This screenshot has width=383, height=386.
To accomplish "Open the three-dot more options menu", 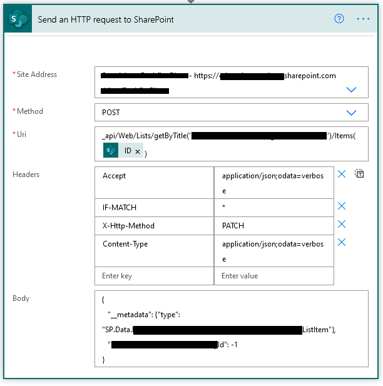I will coord(363,19).
